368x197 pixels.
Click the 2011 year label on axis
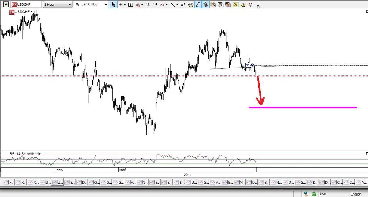click(x=187, y=175)
